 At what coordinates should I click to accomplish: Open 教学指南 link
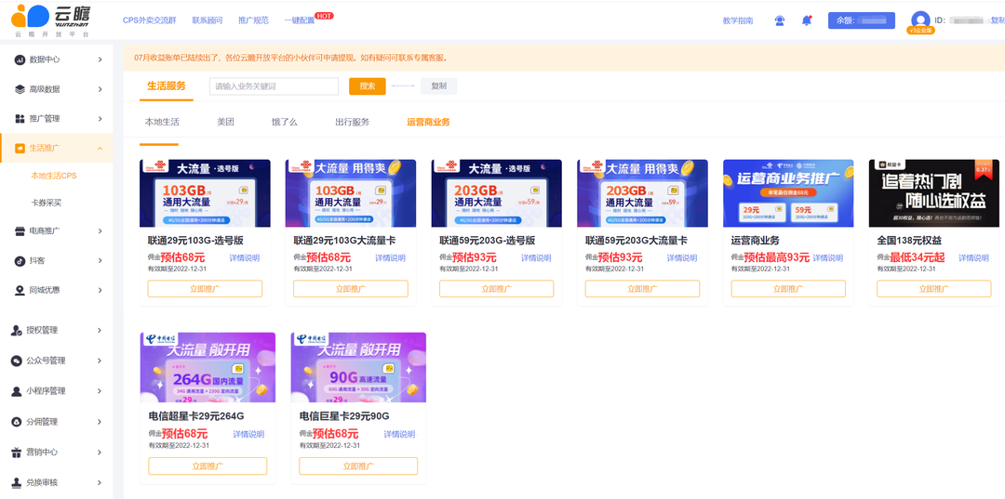(x=738, y=20)
